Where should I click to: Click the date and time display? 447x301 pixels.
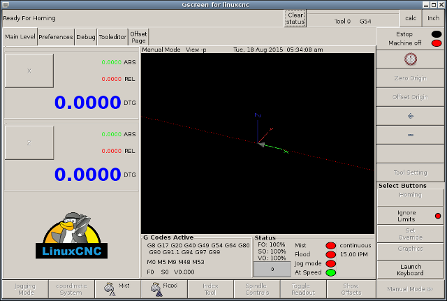point(278,50)
